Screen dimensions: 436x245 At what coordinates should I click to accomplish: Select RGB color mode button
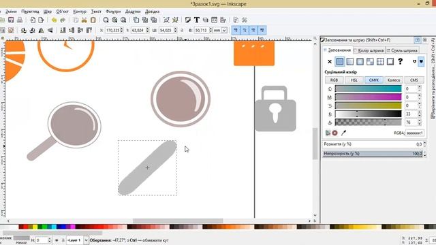(334, 80)
